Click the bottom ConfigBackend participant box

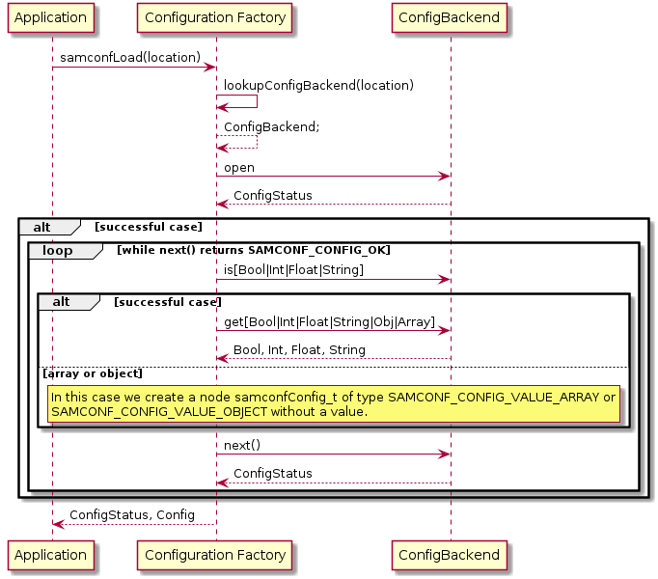450,555
